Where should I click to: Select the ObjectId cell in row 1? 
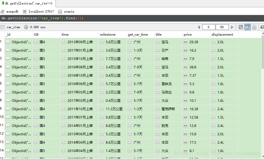(18, 42)
